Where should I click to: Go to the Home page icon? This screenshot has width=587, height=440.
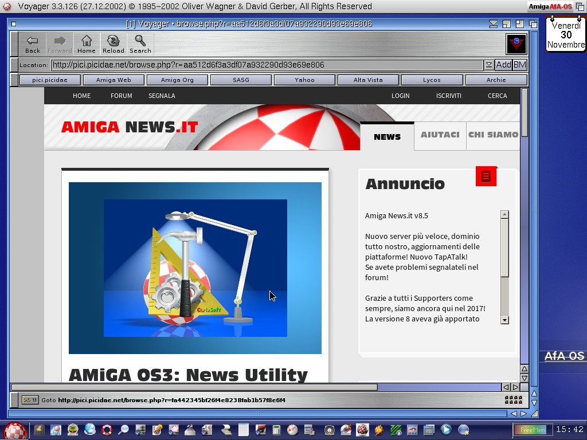coord(87,44)
